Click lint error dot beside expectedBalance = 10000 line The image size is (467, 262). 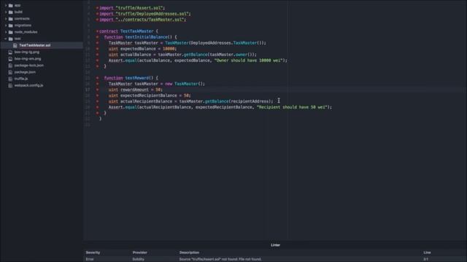coord(97,49)
